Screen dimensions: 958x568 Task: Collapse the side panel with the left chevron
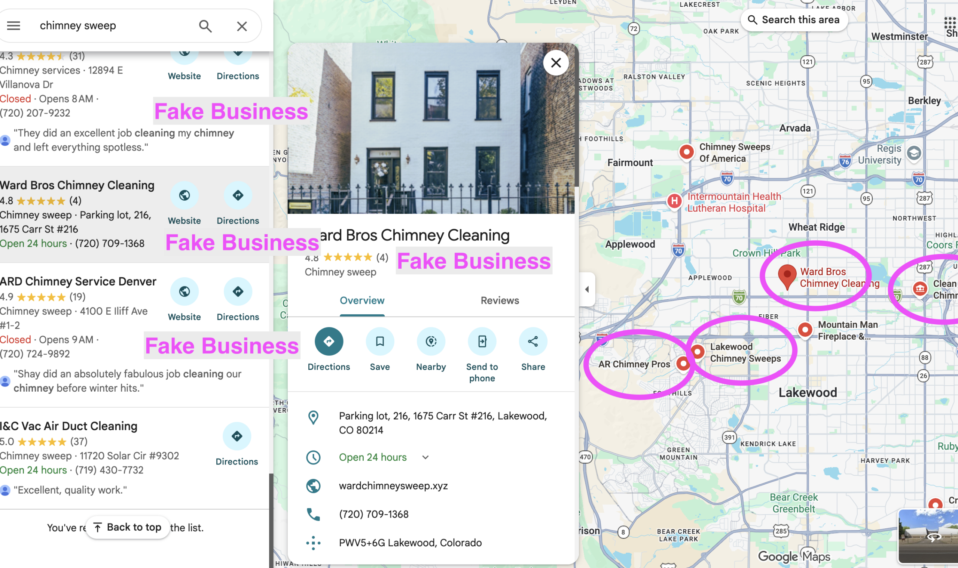pos(587,289)
